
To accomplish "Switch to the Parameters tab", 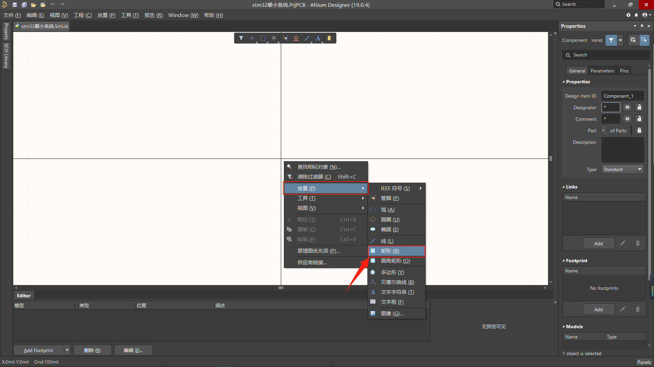I will point(602,71).
